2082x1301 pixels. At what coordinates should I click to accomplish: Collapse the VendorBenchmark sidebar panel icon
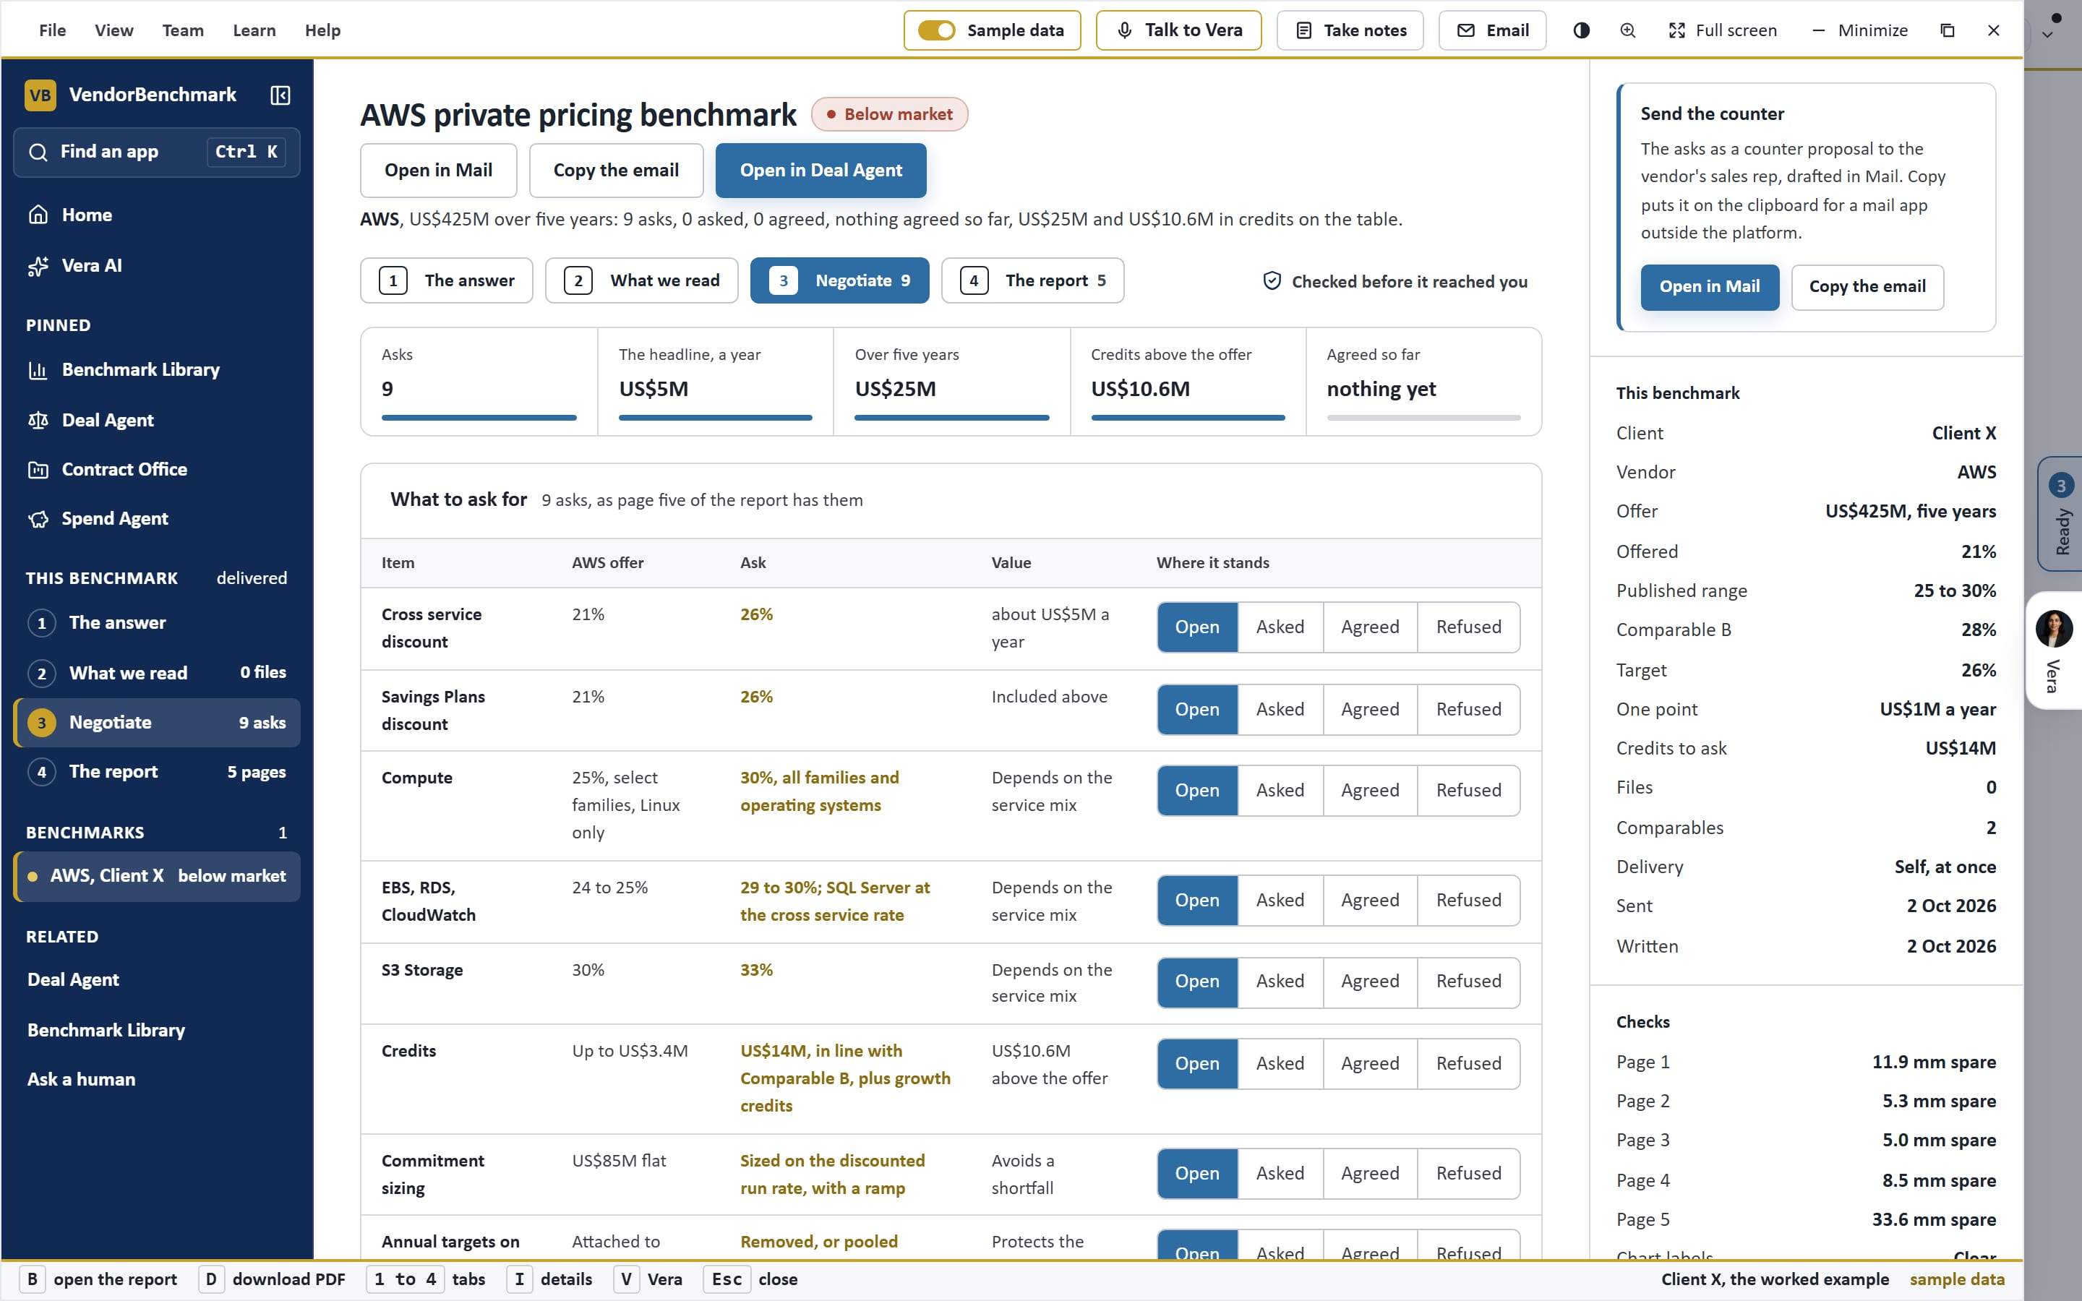point(280,95)
